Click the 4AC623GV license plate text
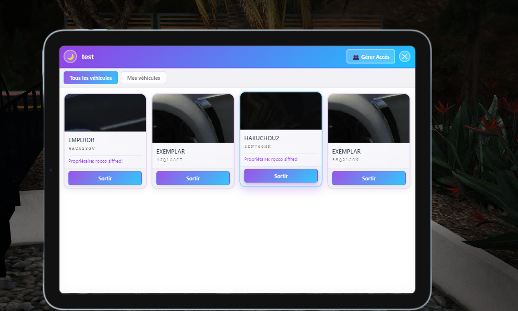 (x=82, y=148)
